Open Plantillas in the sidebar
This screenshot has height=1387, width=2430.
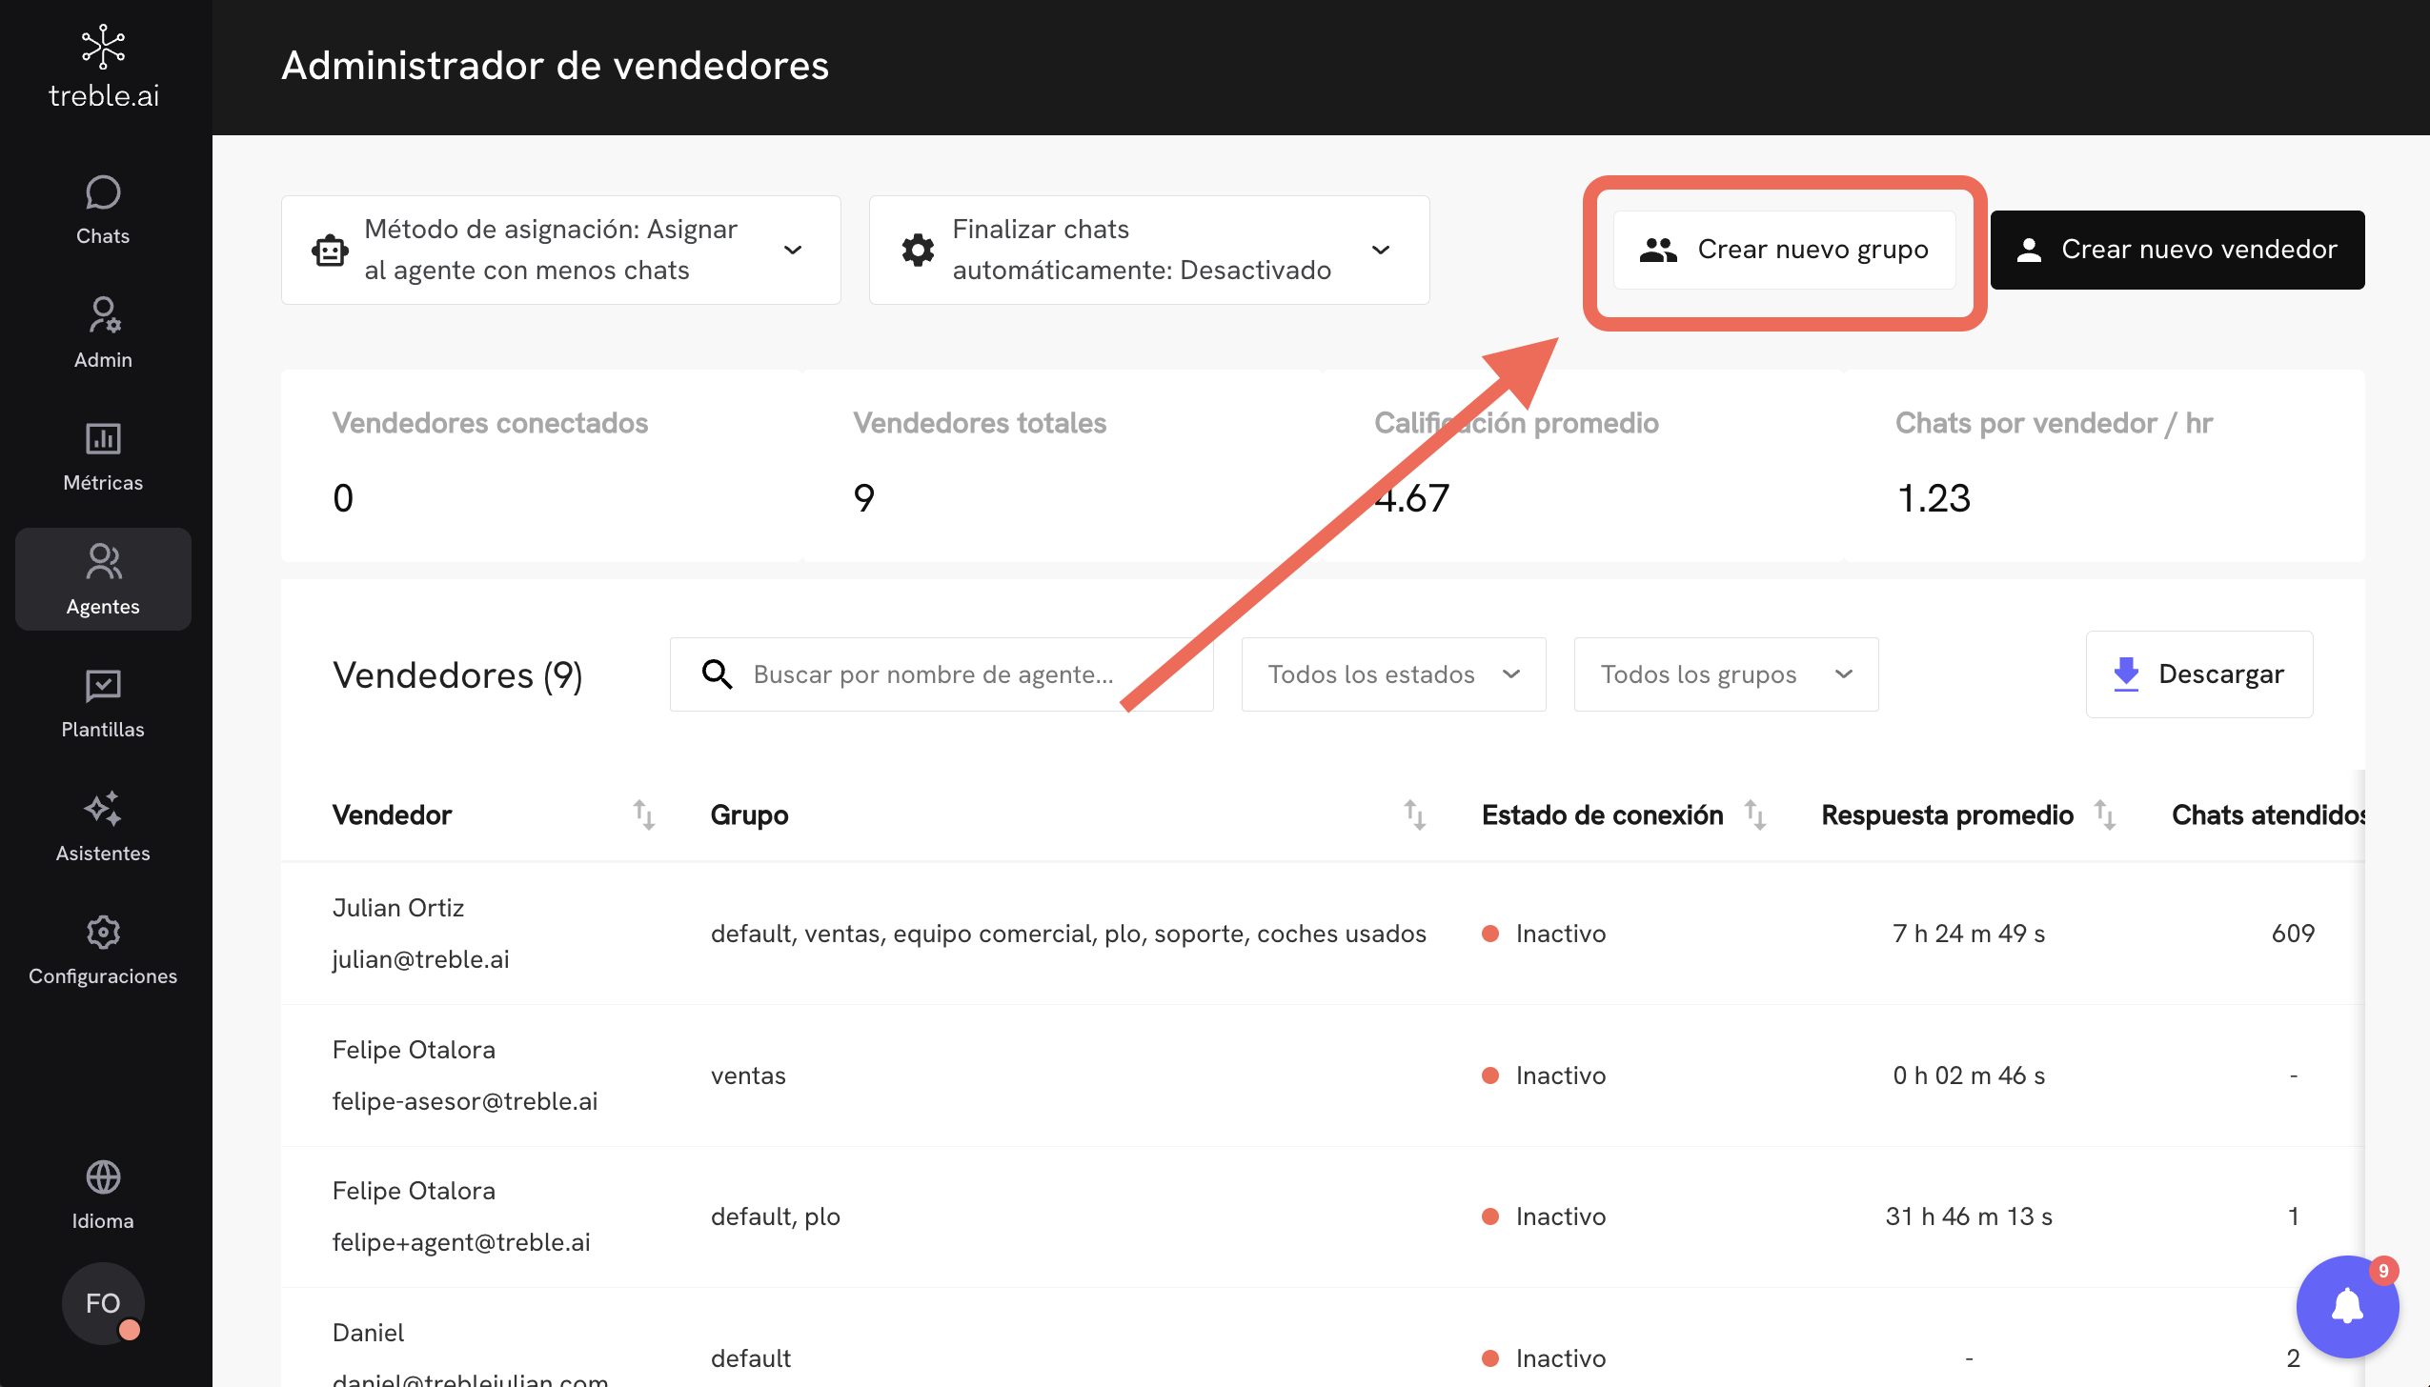click(x=103, y=703)
